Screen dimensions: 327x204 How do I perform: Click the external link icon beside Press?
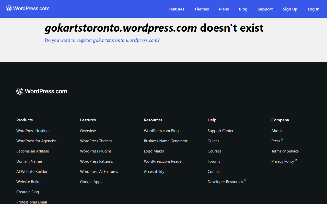(282, 139)
